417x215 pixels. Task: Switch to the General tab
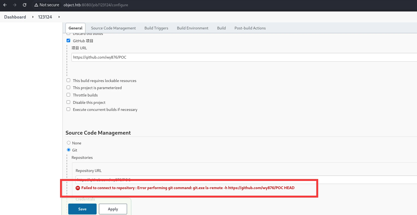(x=76, y=28)
